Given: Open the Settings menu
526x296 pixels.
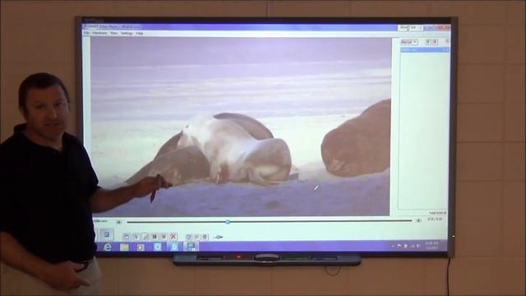Looking at the screenshot, I should click(127, 33).
